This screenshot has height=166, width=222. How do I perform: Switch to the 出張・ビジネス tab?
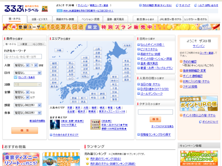(x=39, y=19)
